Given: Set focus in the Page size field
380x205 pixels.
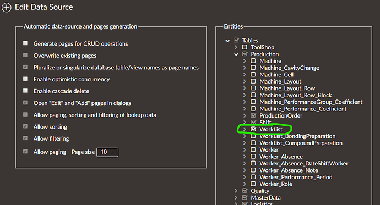Looking at the screenshot, I should [x=107, y=152].
